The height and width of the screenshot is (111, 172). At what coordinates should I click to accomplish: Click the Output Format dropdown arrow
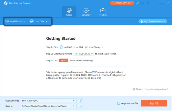pos(74,101)
